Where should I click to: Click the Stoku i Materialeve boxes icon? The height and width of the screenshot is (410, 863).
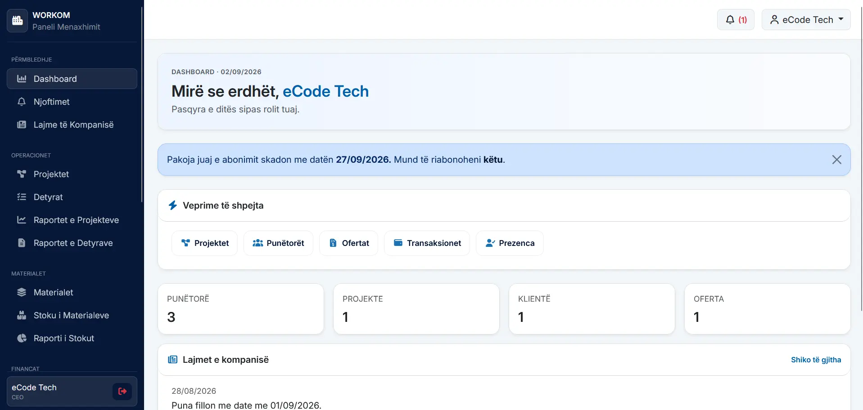tap(22, 315)
